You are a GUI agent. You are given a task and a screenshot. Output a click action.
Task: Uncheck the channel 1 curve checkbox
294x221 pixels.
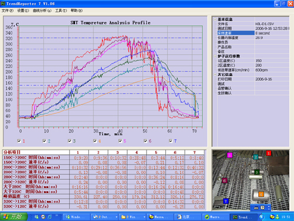point(19,141)
